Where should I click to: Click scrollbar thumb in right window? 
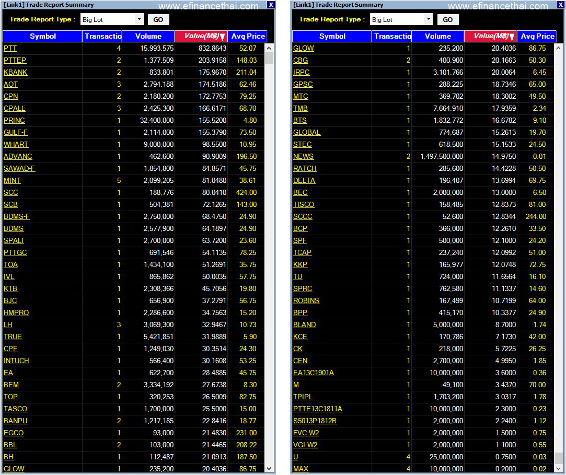pos(558,458)
